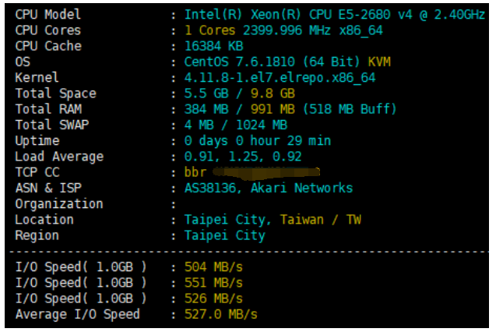
Task: Click the Total SWAP label
Action: (52, 125)
